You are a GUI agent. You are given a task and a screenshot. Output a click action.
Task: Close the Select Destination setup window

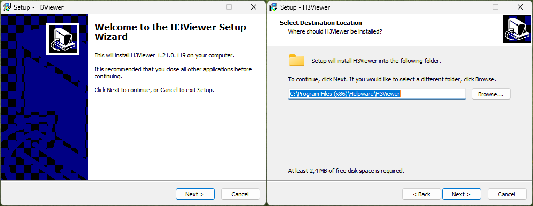[x=520, y=7]
